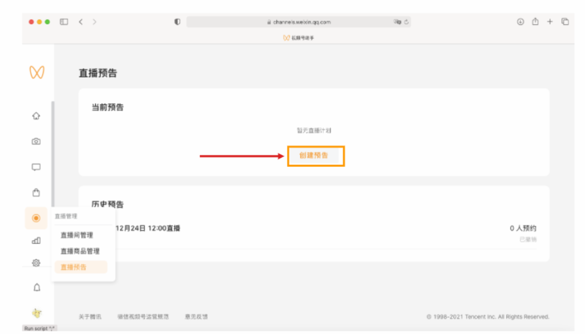Open Safari downloads icon
The image size is (585, 334).
click(520, 22)
